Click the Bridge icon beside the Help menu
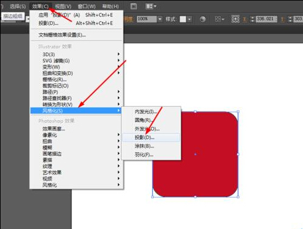Screen dimensions: 303x229 pyautogui.click(x=133, y=7)
